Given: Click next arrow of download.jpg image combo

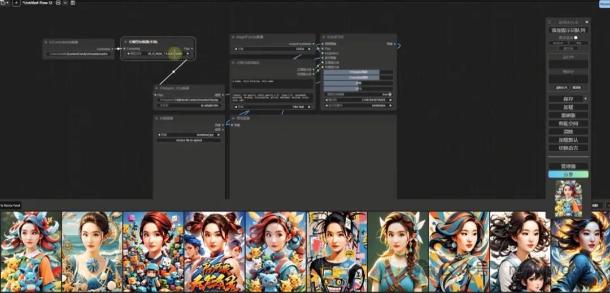Looking at the screenshot, I should (x=219, y=134).
